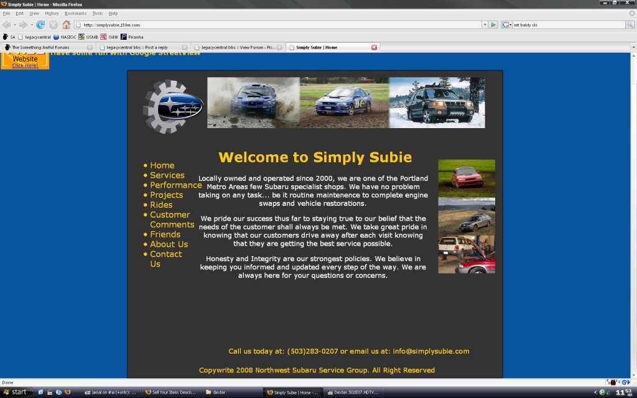
Task: Open the Bookmarks menu
Action: 75,14
